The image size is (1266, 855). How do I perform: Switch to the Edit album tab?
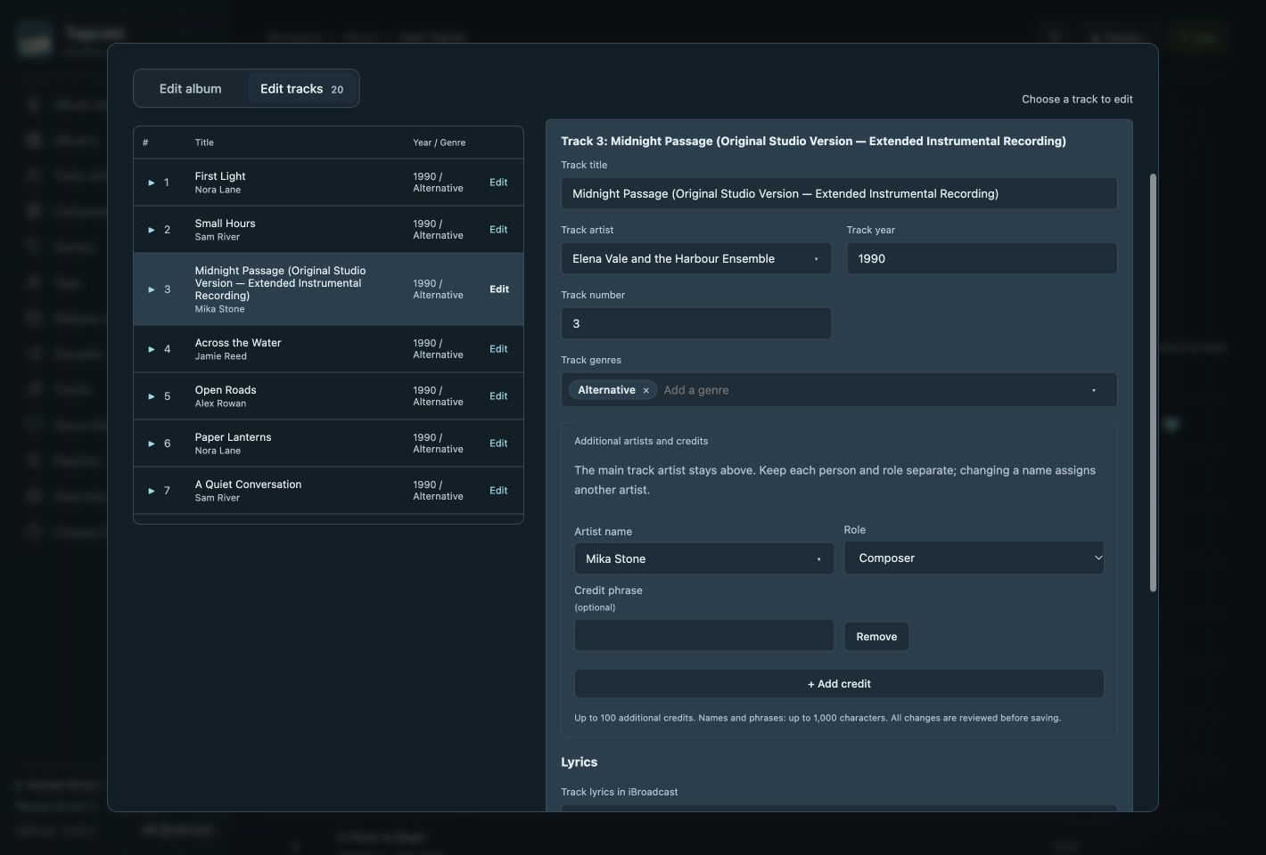(191, 89)
